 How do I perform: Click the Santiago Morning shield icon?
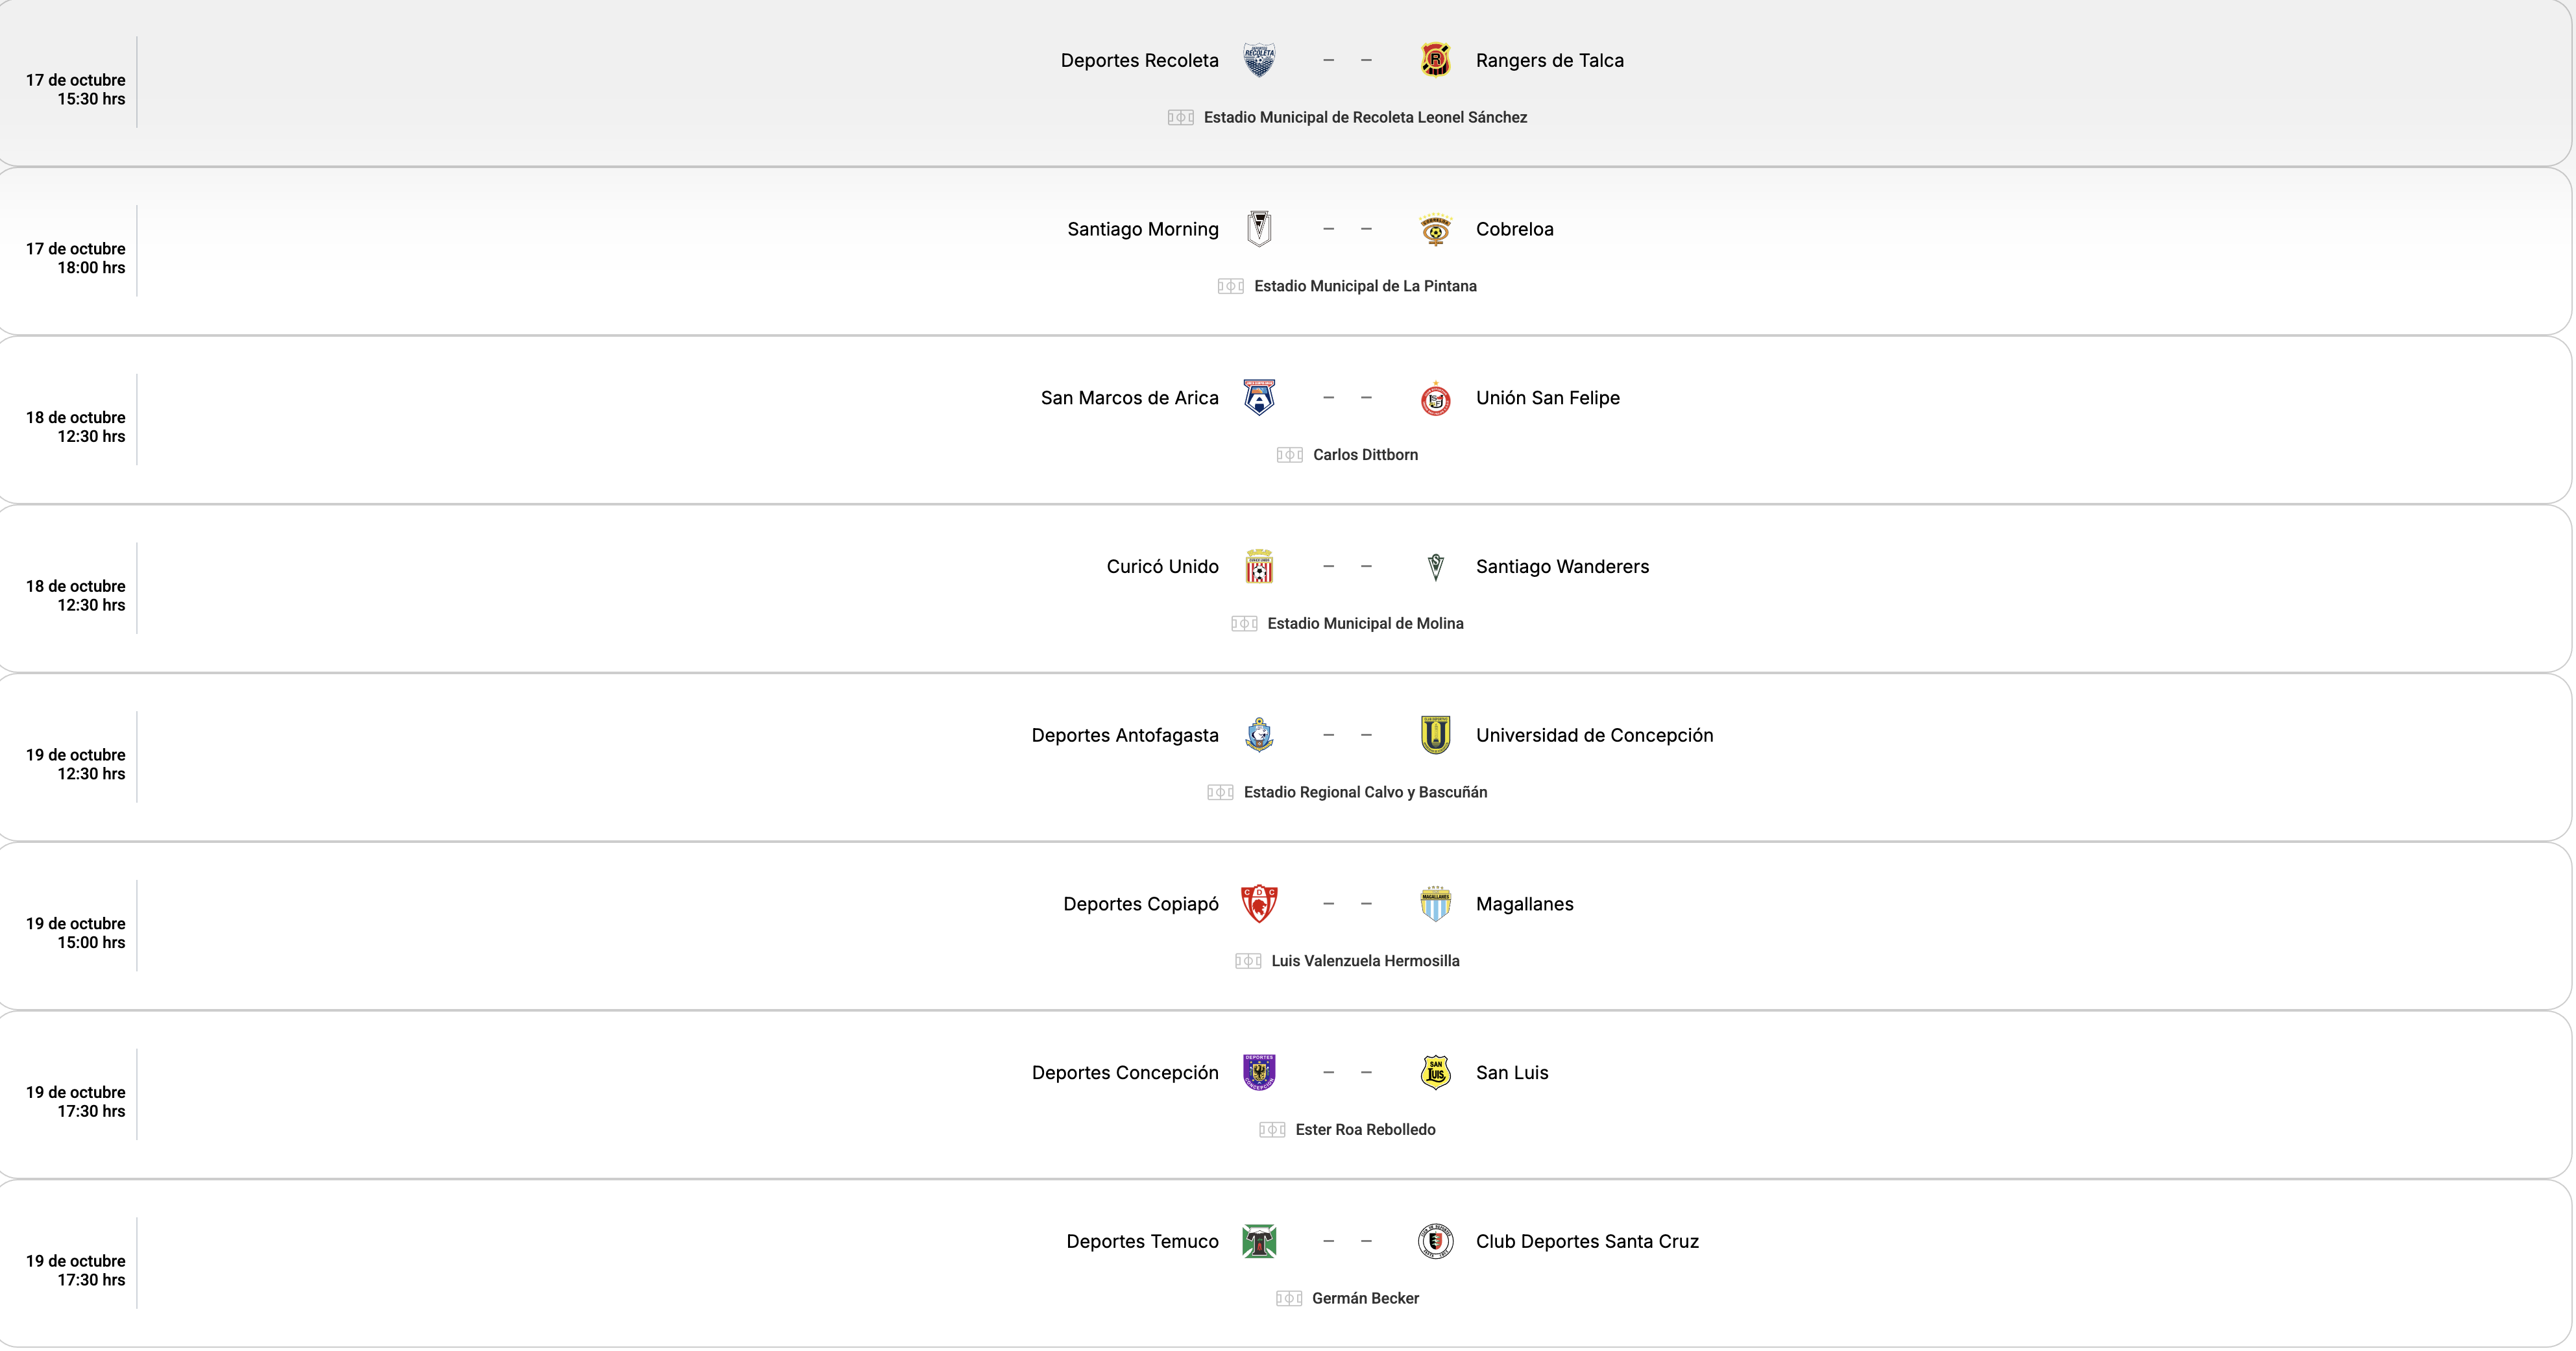click(x=1259, y=229)
